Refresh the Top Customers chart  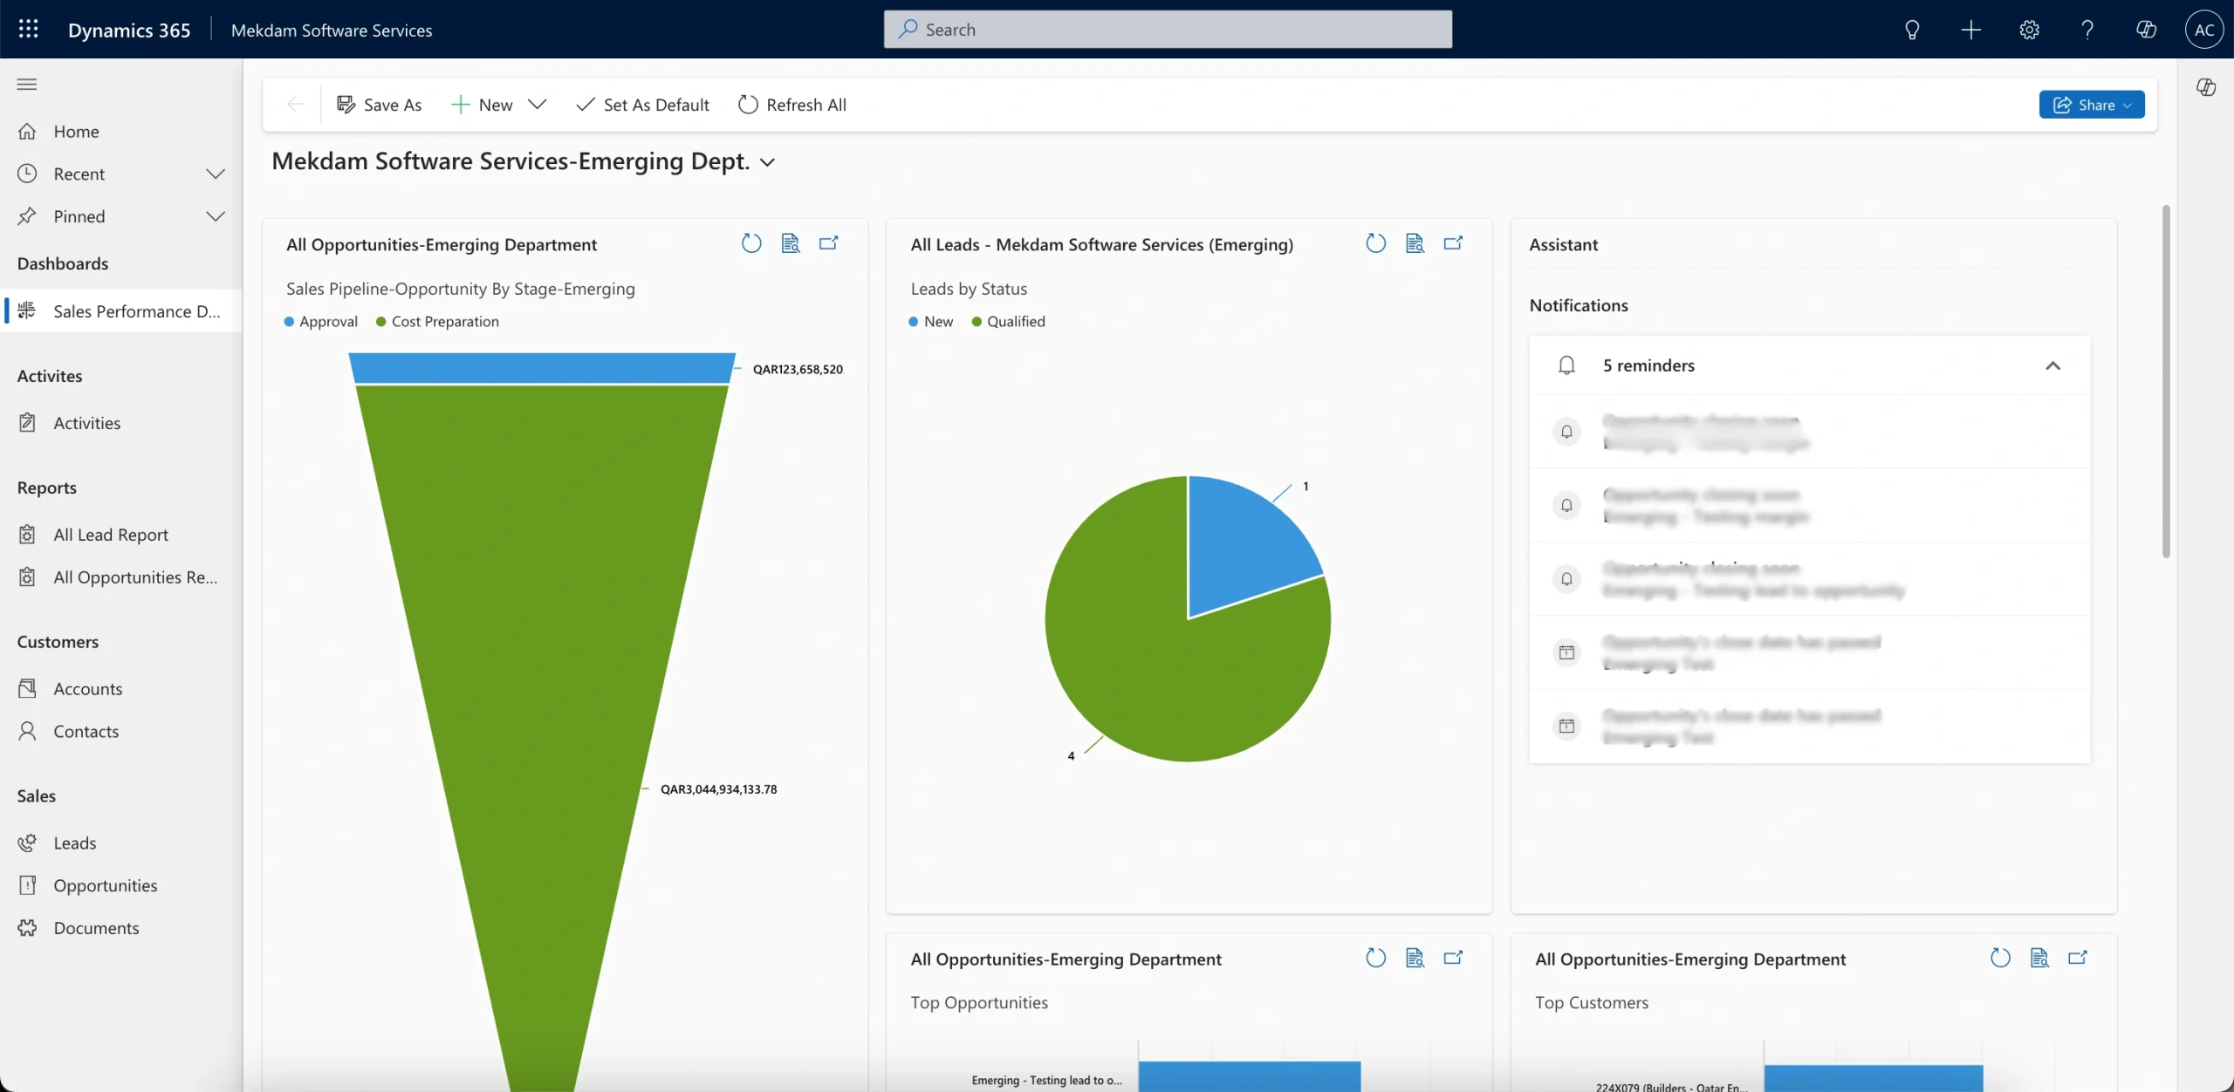tap(2001, 958)
